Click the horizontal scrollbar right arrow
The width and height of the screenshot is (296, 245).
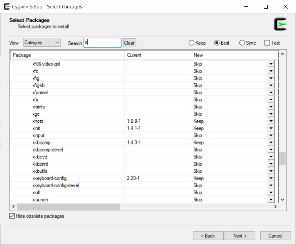point(275,207)
